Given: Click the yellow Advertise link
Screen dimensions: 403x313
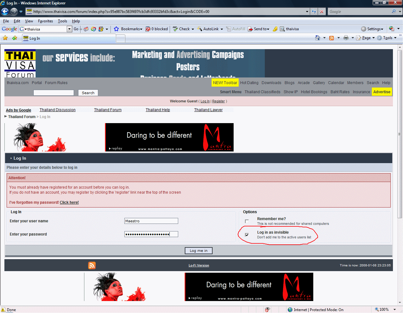Looking at the screenshot, I should pos(382,92).
